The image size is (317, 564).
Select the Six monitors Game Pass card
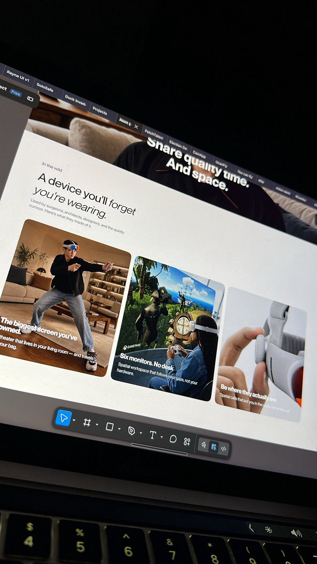click(x=167, y=328)
